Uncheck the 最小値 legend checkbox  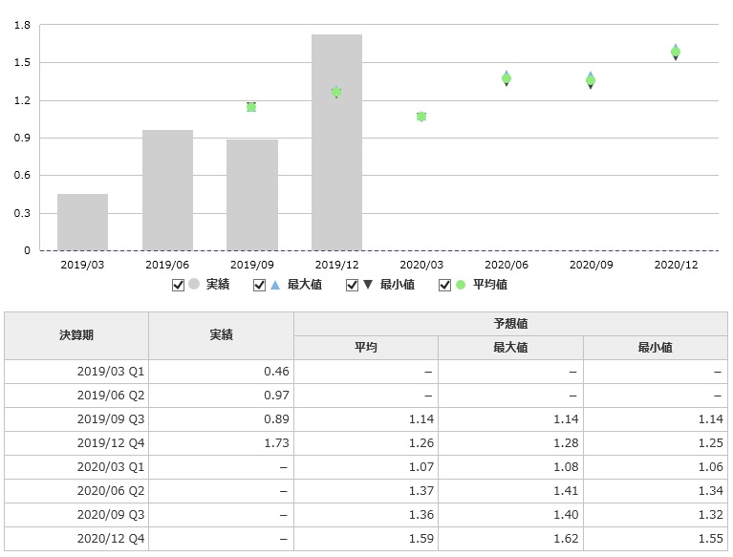click(352, 285)
